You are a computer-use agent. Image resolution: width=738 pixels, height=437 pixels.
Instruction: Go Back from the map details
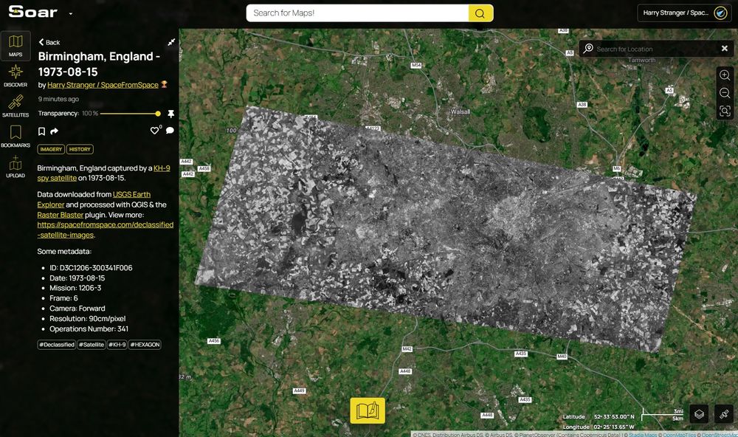pyautogui.click(x=49, y=42)
